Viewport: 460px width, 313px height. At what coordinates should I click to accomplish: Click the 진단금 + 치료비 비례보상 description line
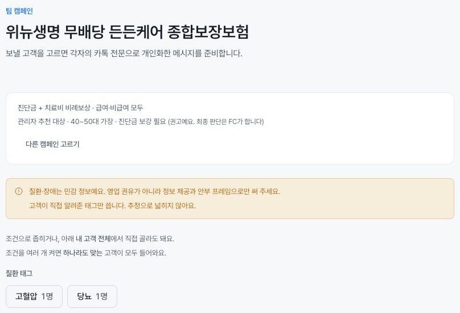[80, 108]
